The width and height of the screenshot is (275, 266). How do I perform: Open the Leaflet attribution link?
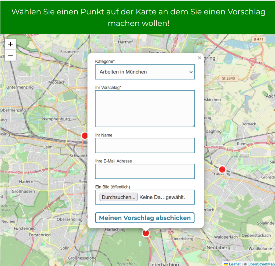(235, 264)
